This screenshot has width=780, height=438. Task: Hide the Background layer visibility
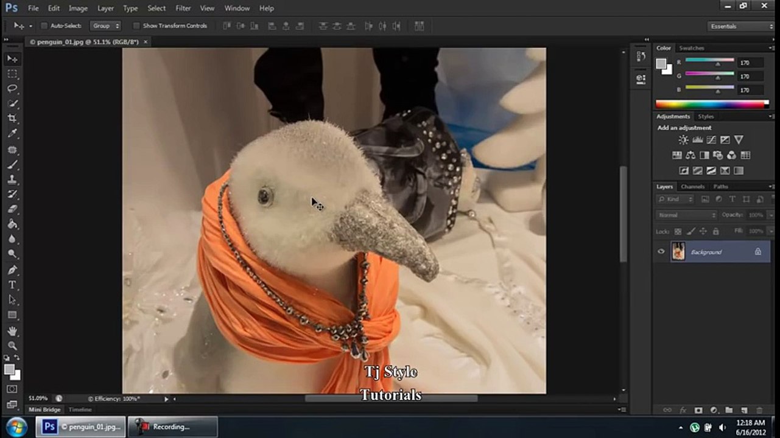[x=661, y=251]
